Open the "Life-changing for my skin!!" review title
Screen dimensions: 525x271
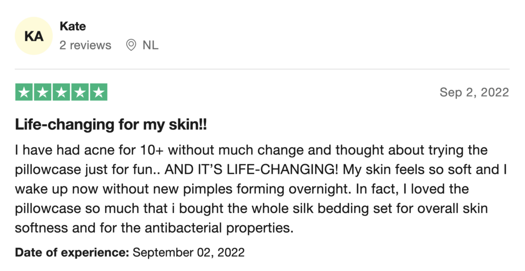point(111,125)
